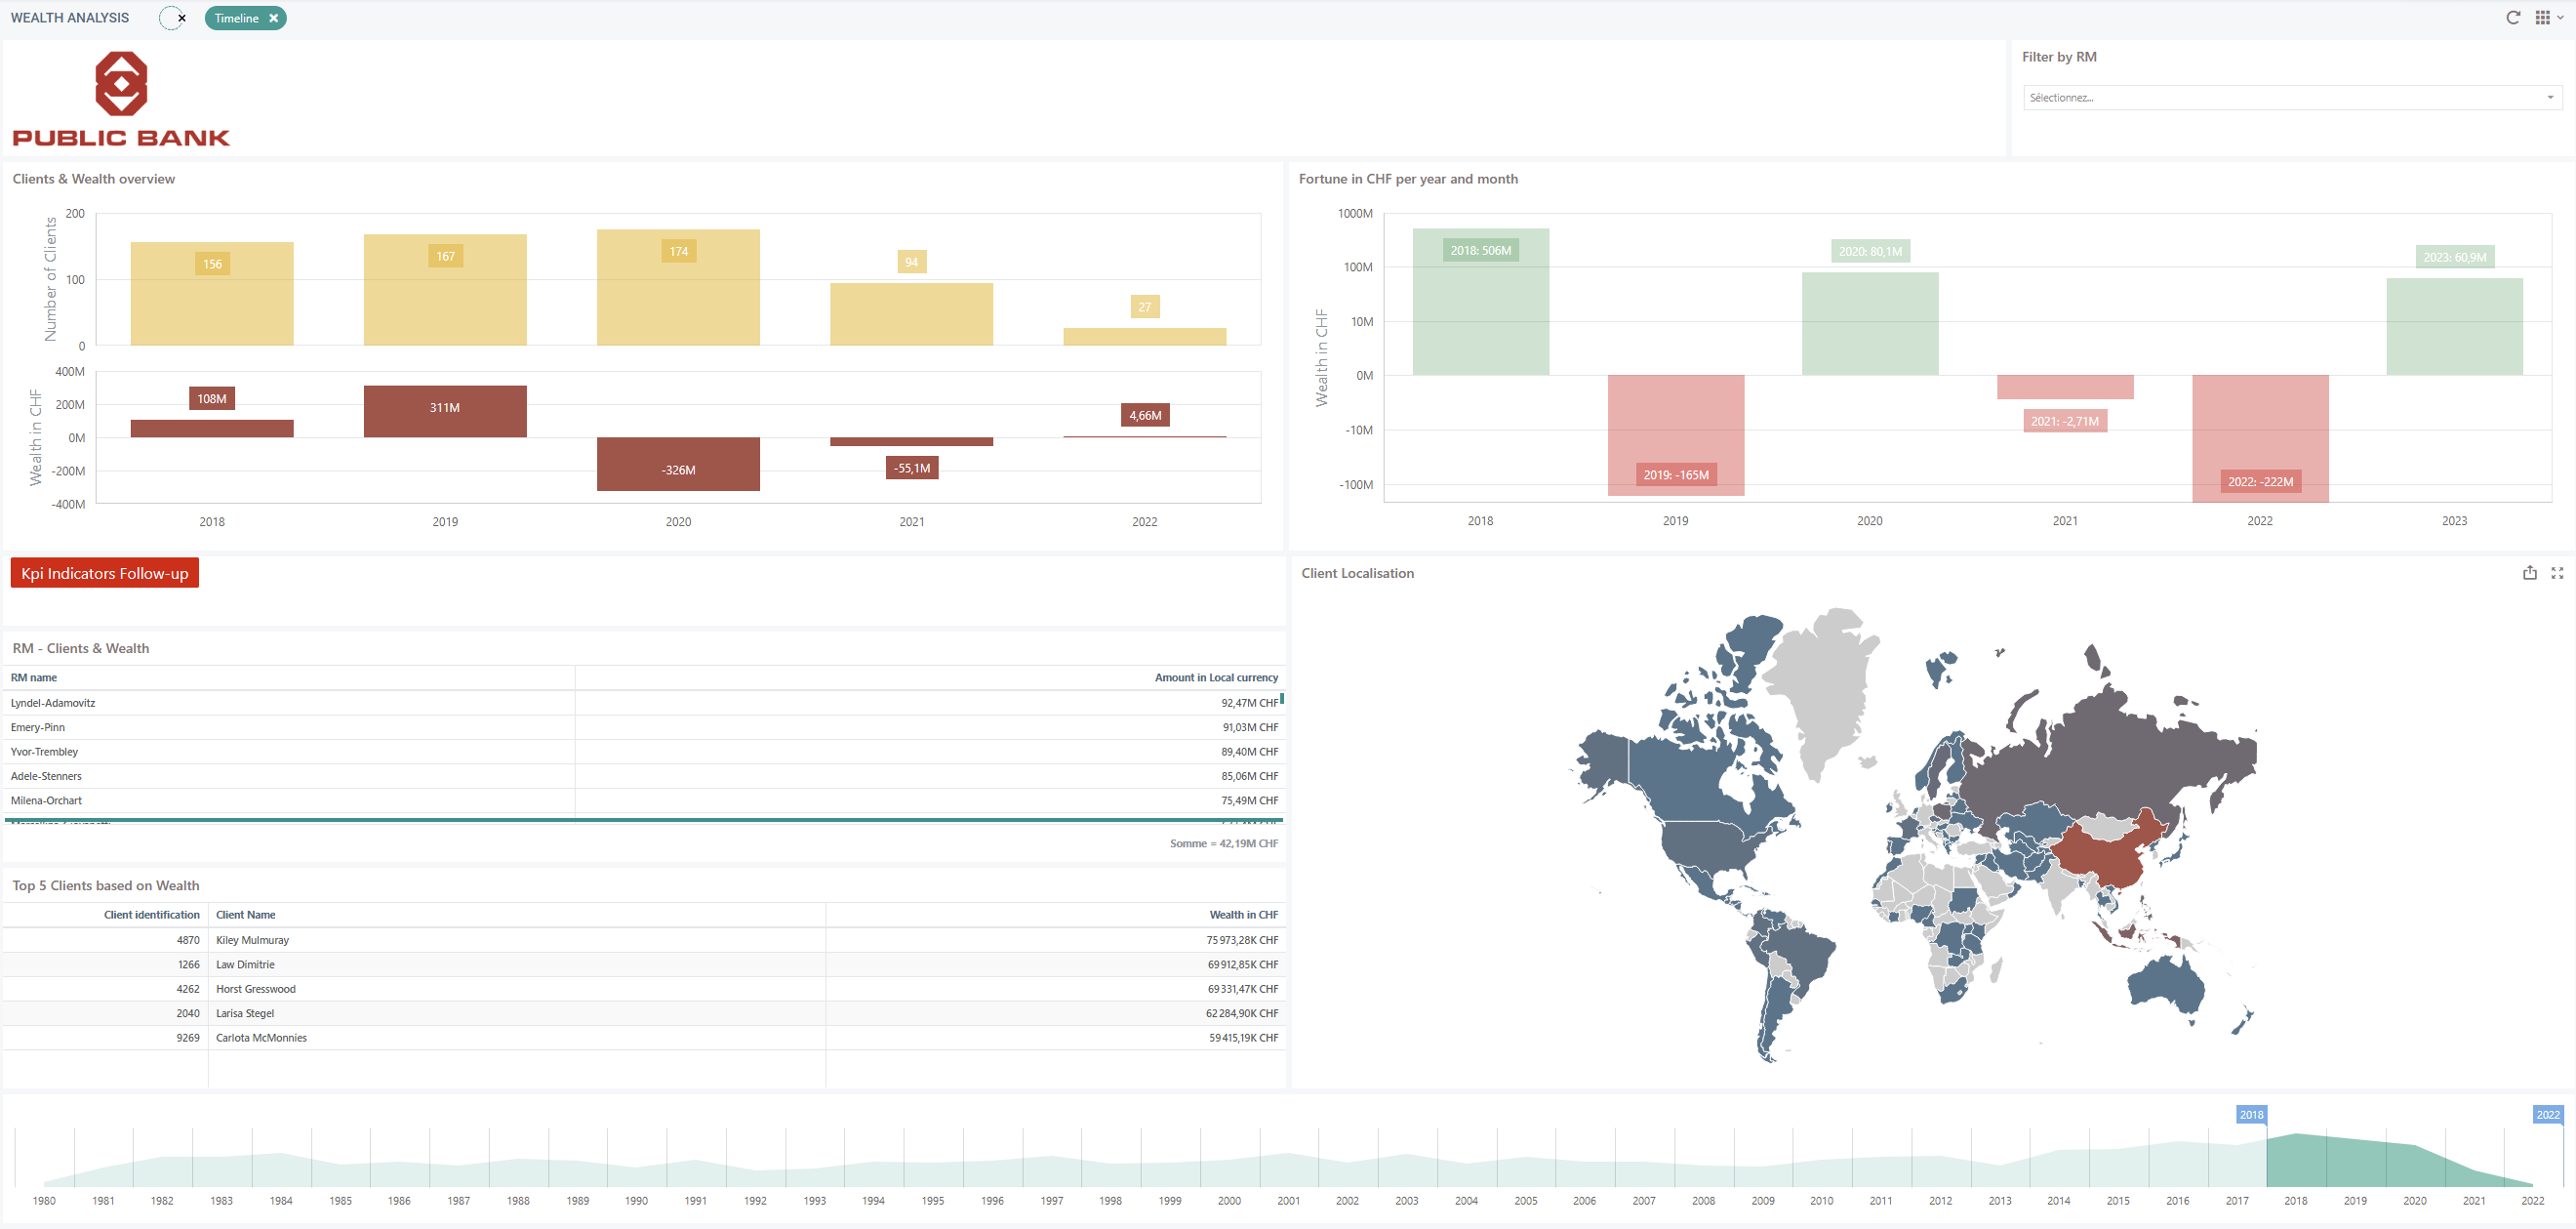Expand Client Localisation map to fullscreen
Screen dimensions: 2576x1229
point(2557,572)
